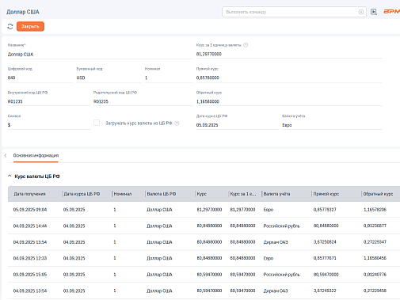Click the Выполнить команду input field
This screenshot has height=300, width=400.
click(x=291, y=12)
